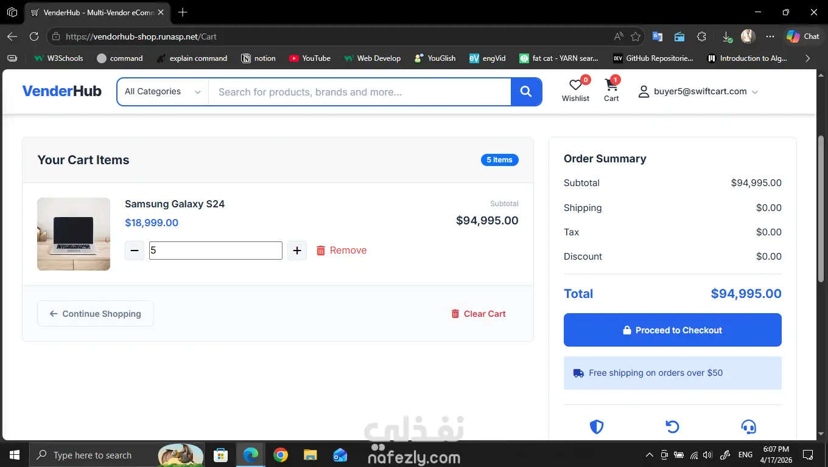This screenshot has height=467, width=828.
Task: Open Google Chrome from the taskbar
Action: (x=280, y=455)
